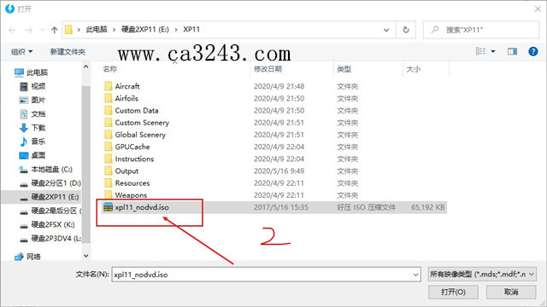Select the GPUCache folder icon
This screenshot has width=547, height=307.
tap(109, 147)
